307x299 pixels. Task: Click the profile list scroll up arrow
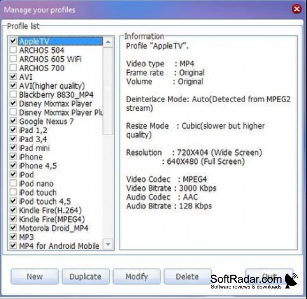pos(108,42)
